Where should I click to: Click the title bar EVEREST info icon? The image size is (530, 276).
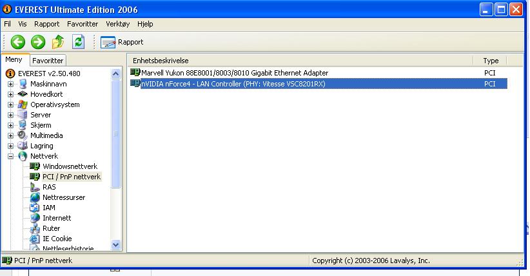[x=7, y=9]
